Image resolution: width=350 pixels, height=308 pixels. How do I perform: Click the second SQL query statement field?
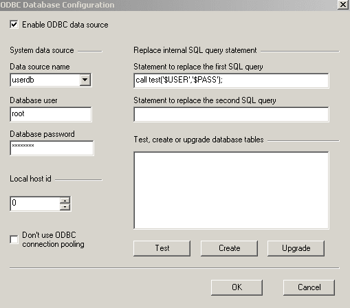[231, 114]
